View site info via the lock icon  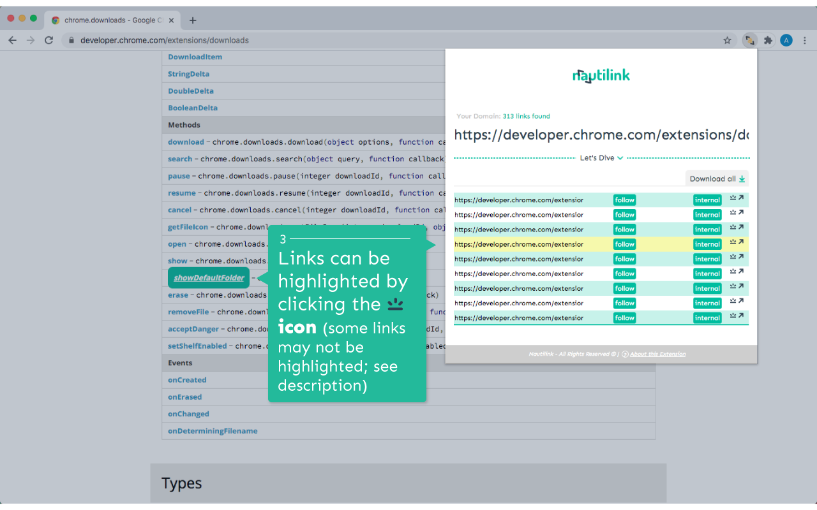[71, 40]
